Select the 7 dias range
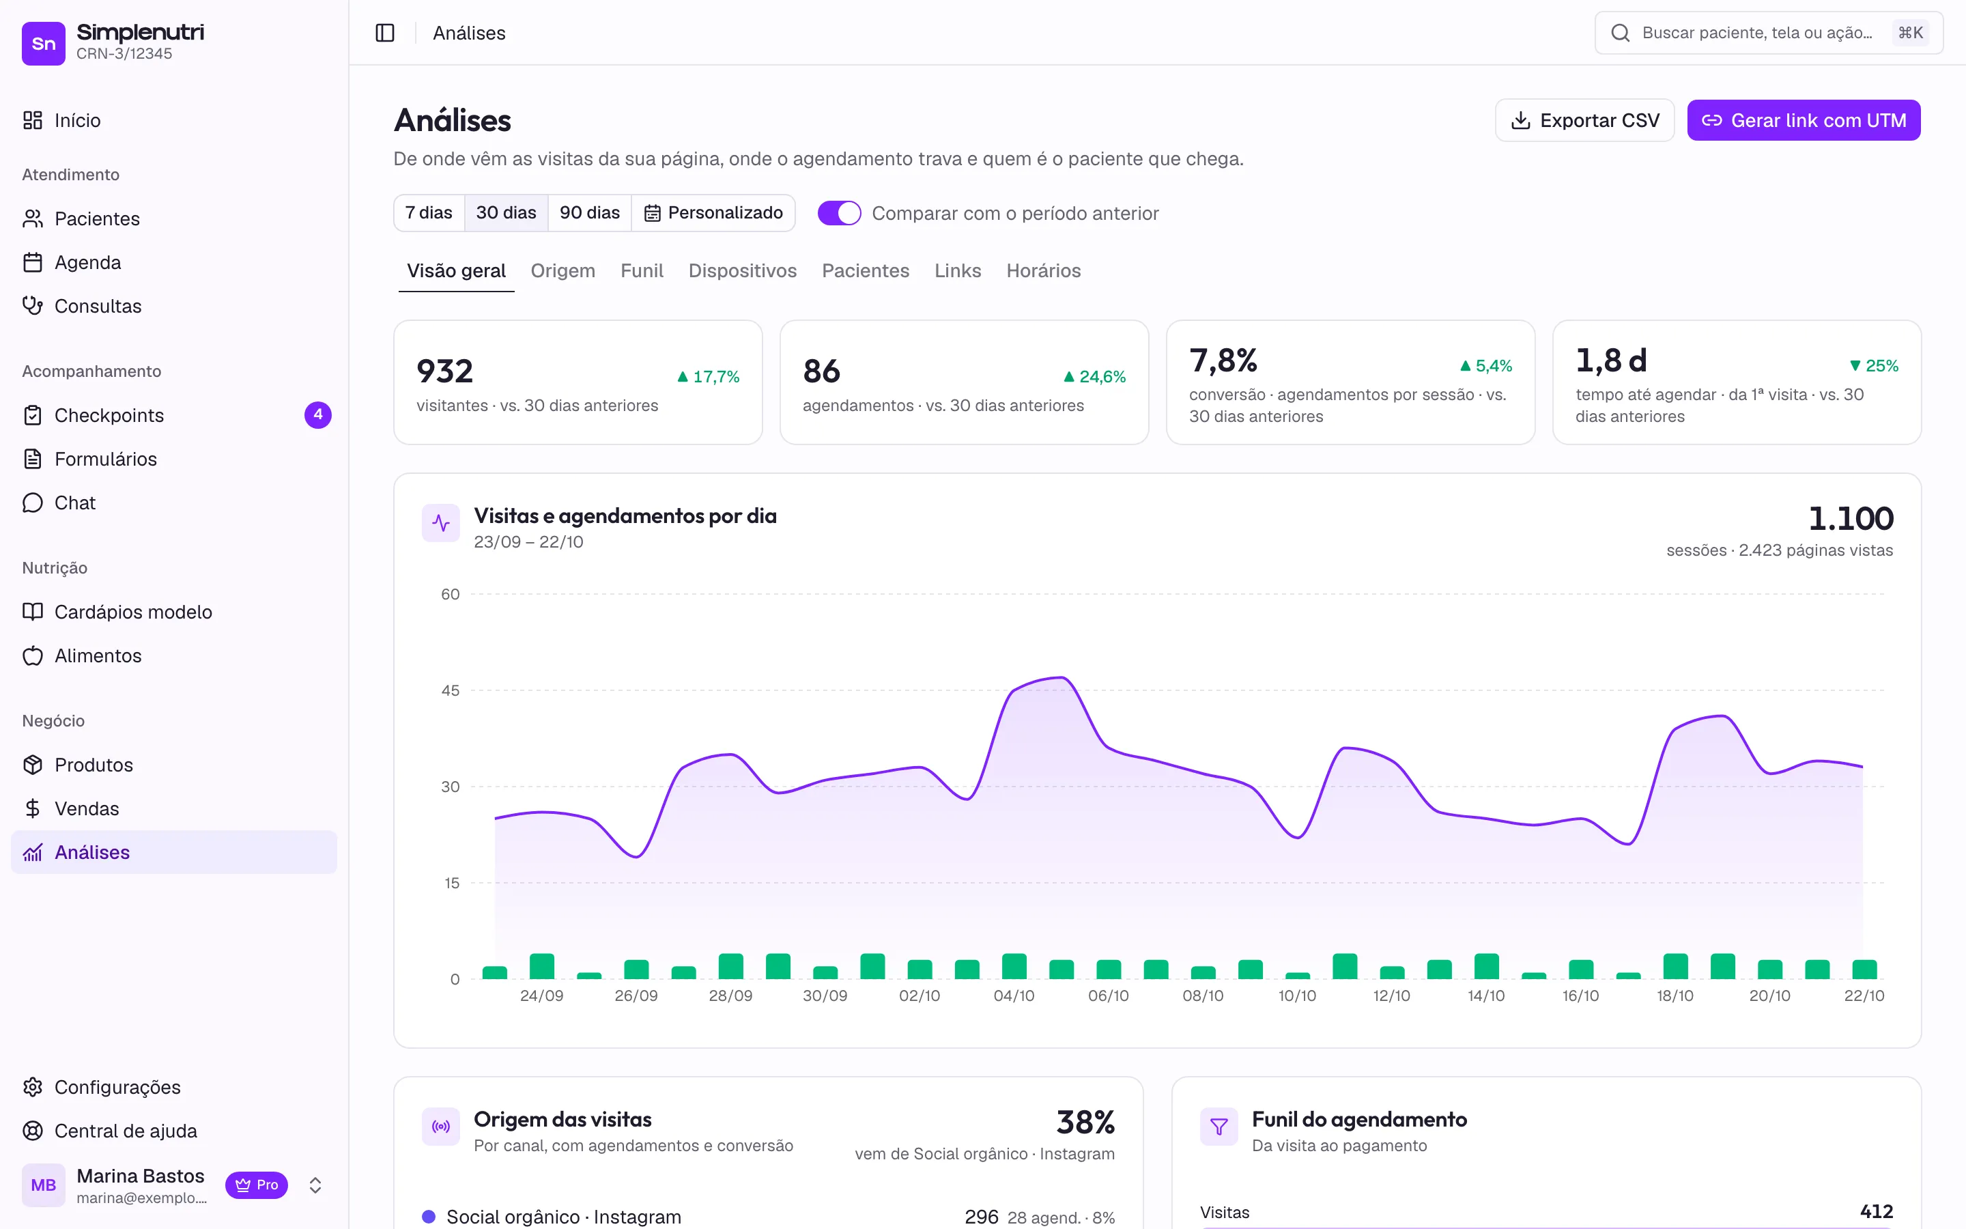 [429, 213]
